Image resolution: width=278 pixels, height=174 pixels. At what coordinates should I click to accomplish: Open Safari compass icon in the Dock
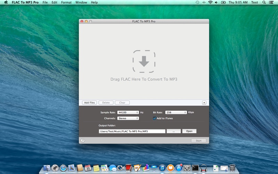tap(63, 168)
